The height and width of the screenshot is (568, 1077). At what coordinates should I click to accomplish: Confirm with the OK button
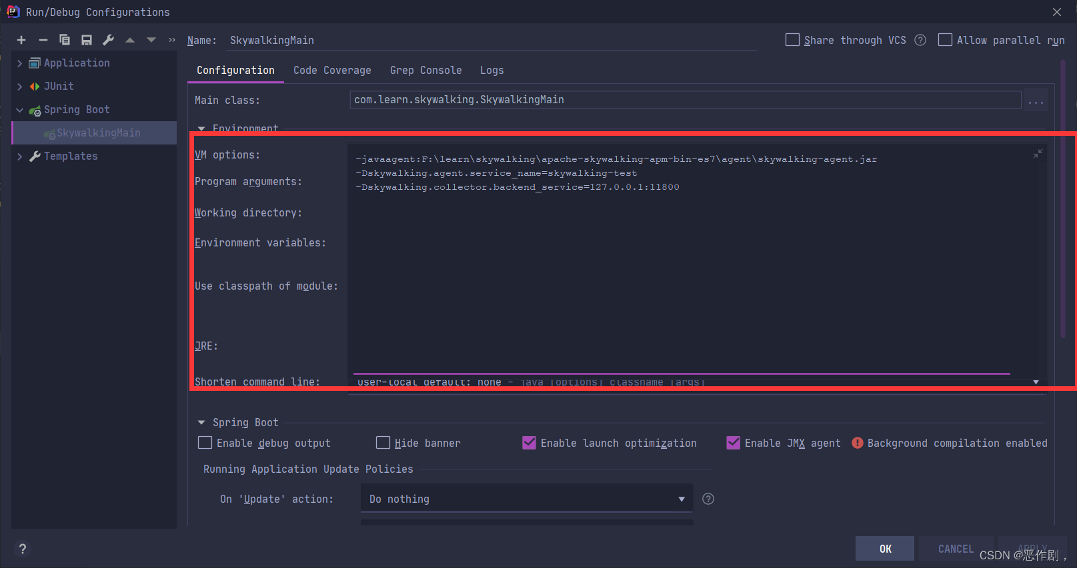tap(885, 549)
